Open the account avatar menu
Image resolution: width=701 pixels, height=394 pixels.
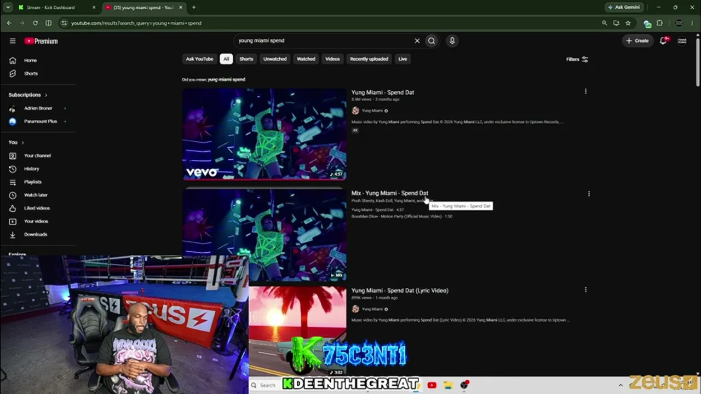coord(682,40)
